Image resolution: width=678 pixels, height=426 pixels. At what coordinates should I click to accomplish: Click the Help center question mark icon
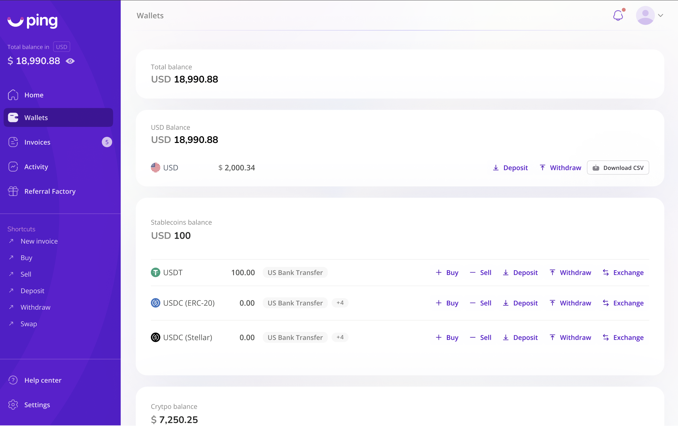click(x=13, y=380)
